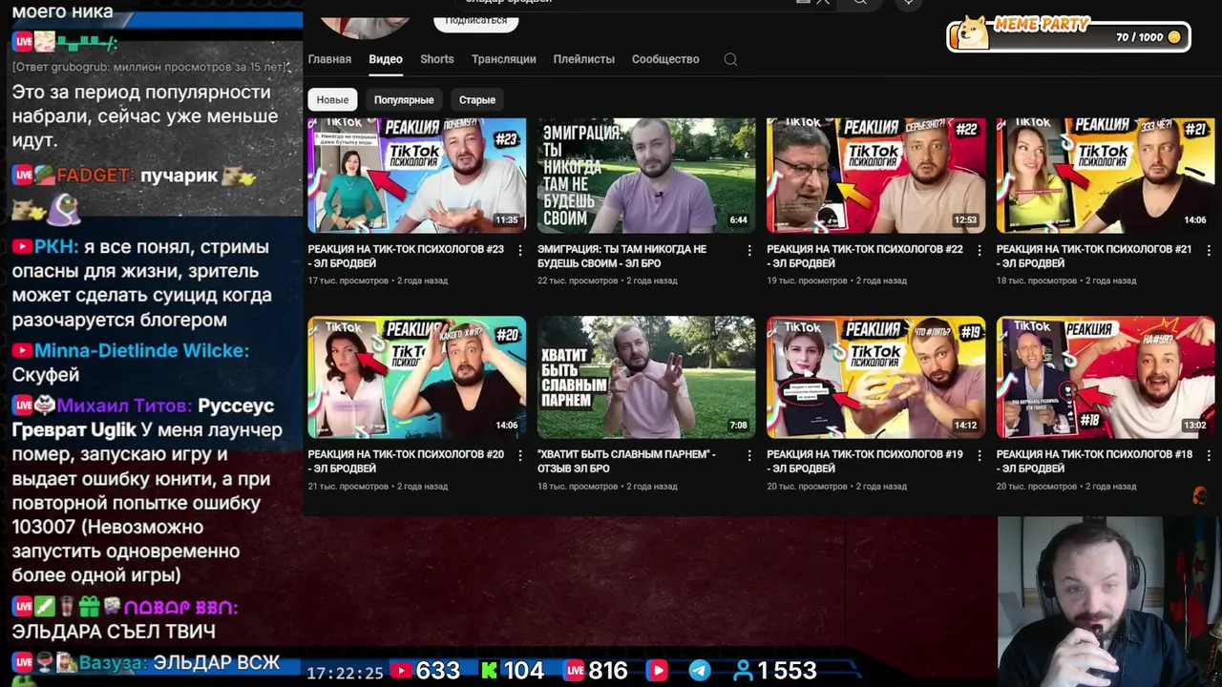Open thumbnail Хватит быть славным парнем
Viewport: 1222px width, 687px height.
pyautogui.click(x=646, y=377)
